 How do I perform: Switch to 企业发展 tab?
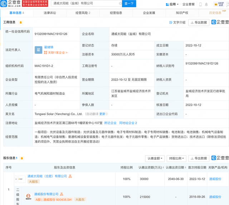[149, 13]
